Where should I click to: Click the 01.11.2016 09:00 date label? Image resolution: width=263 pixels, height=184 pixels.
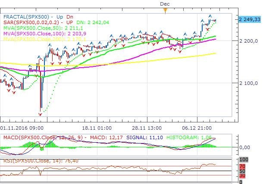pos(22,128)
